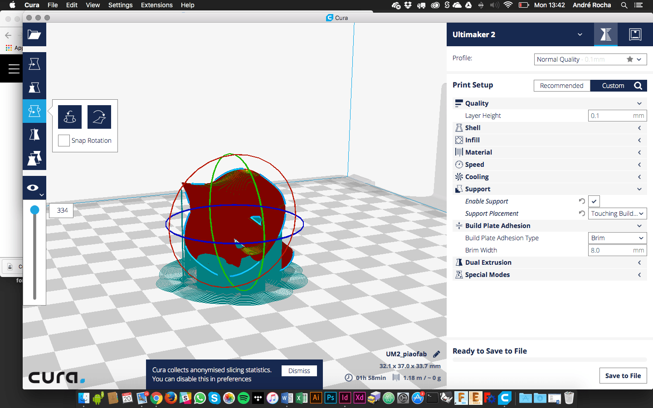Switch to the Monitor printer icon
Viewport: 653px width, 408px height.
coord(635,34)
